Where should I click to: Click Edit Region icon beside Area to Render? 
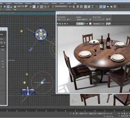tap(68, 19)
